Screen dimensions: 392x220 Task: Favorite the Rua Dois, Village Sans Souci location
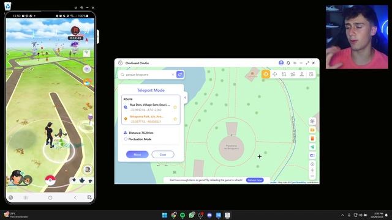coord(175,107)
